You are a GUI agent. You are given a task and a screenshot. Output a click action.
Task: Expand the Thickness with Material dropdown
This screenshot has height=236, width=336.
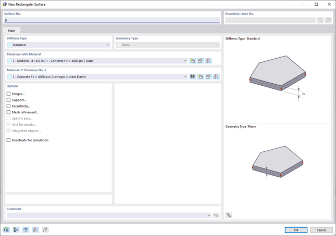point(97,61)
